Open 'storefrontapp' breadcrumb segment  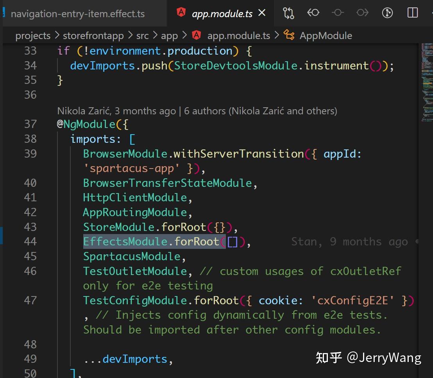click(x=93, y=36)
